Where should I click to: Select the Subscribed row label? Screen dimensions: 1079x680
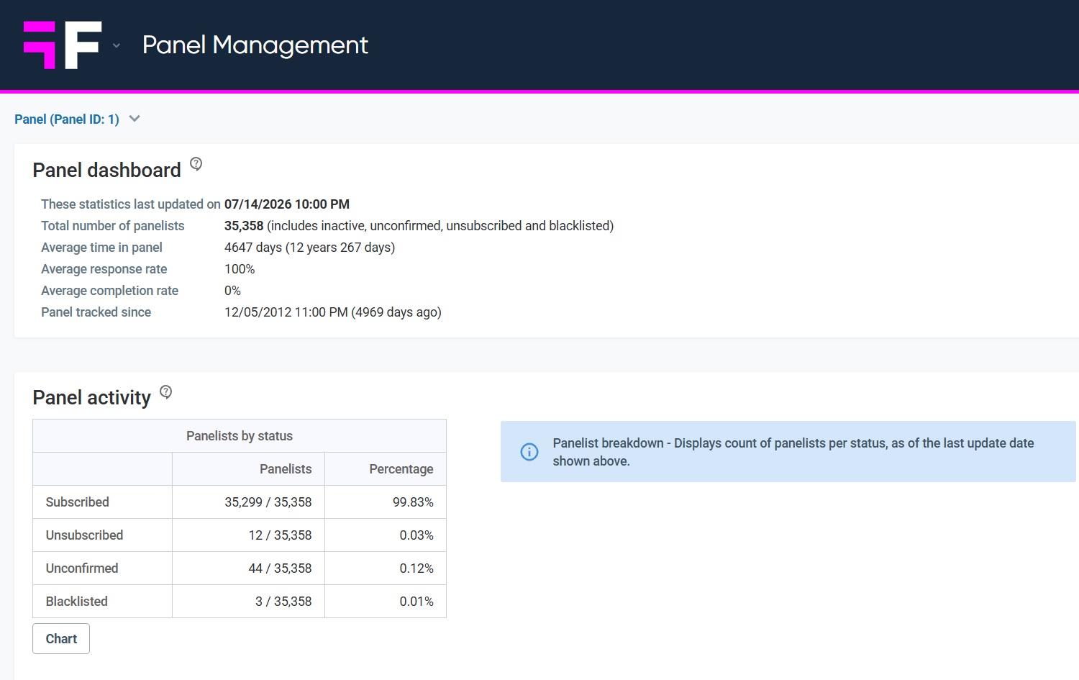[x=77, y=502]
